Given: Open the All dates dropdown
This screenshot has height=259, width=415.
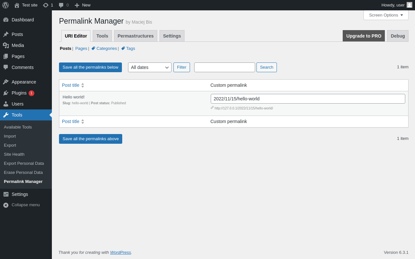Looking at the screenshot, I should pos(149,67).
